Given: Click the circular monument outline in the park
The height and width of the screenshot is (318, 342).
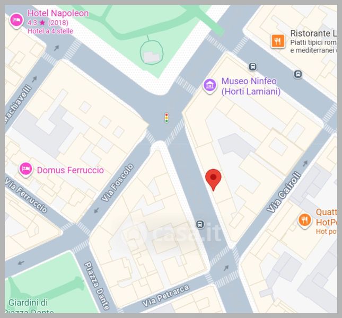Looking at the screenshot, I should click(x=152, y=52).
